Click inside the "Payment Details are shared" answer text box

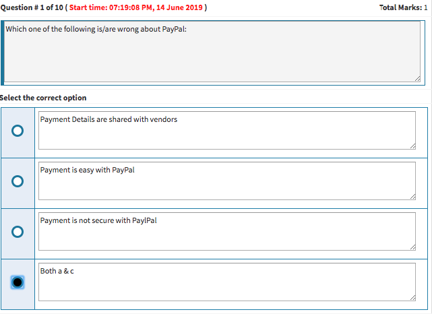pyautogui.click(x=226, y=131)
